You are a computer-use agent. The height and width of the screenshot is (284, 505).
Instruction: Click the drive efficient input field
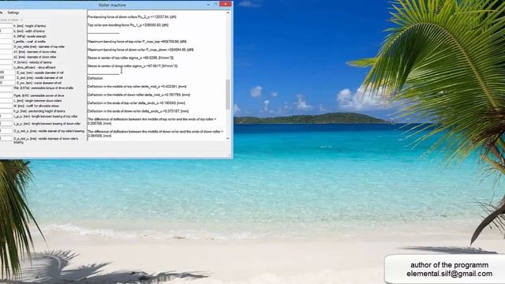pos(6,67)
